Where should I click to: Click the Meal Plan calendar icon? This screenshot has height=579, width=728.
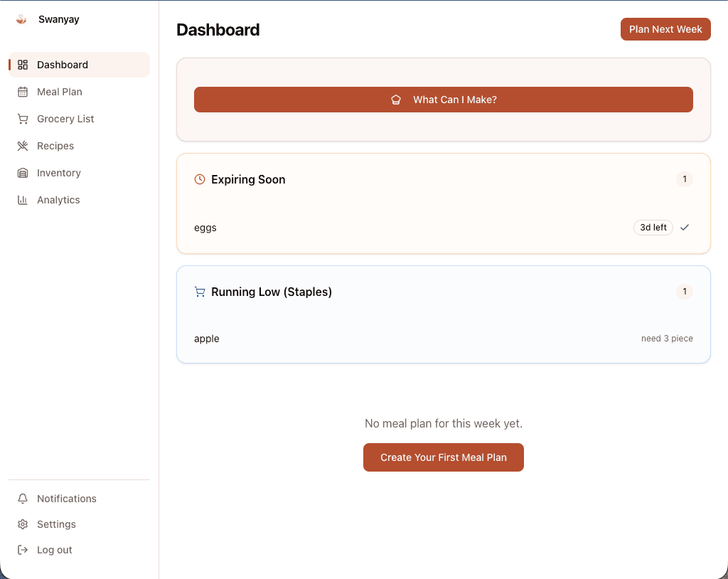23,91
